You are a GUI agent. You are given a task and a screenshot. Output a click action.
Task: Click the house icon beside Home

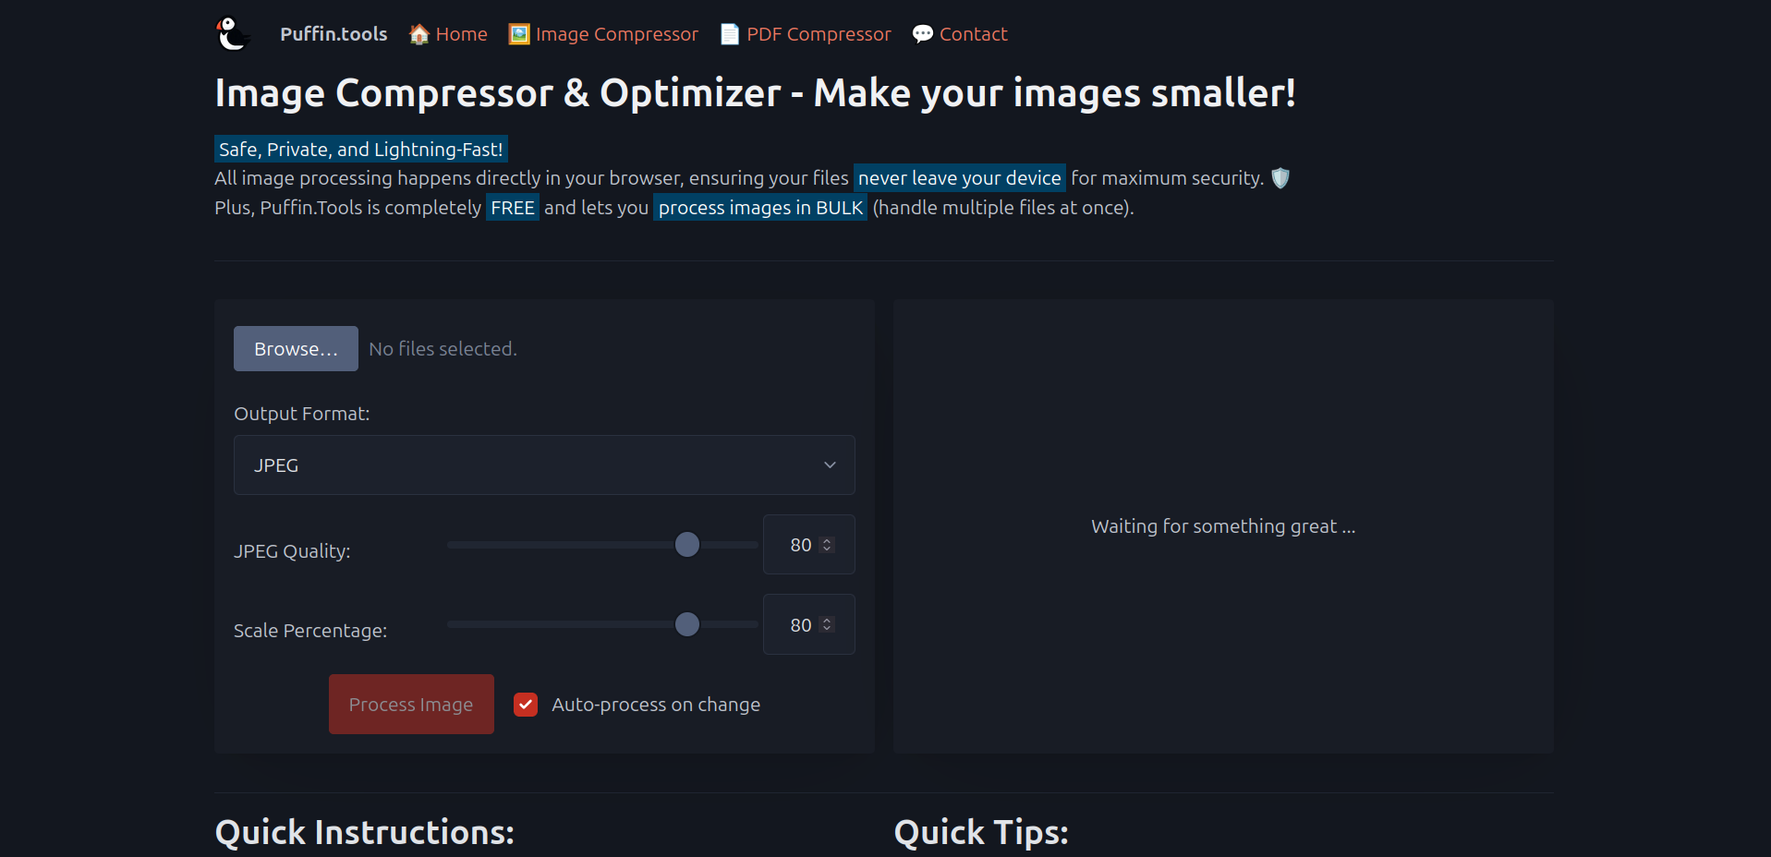pos(418,33)
